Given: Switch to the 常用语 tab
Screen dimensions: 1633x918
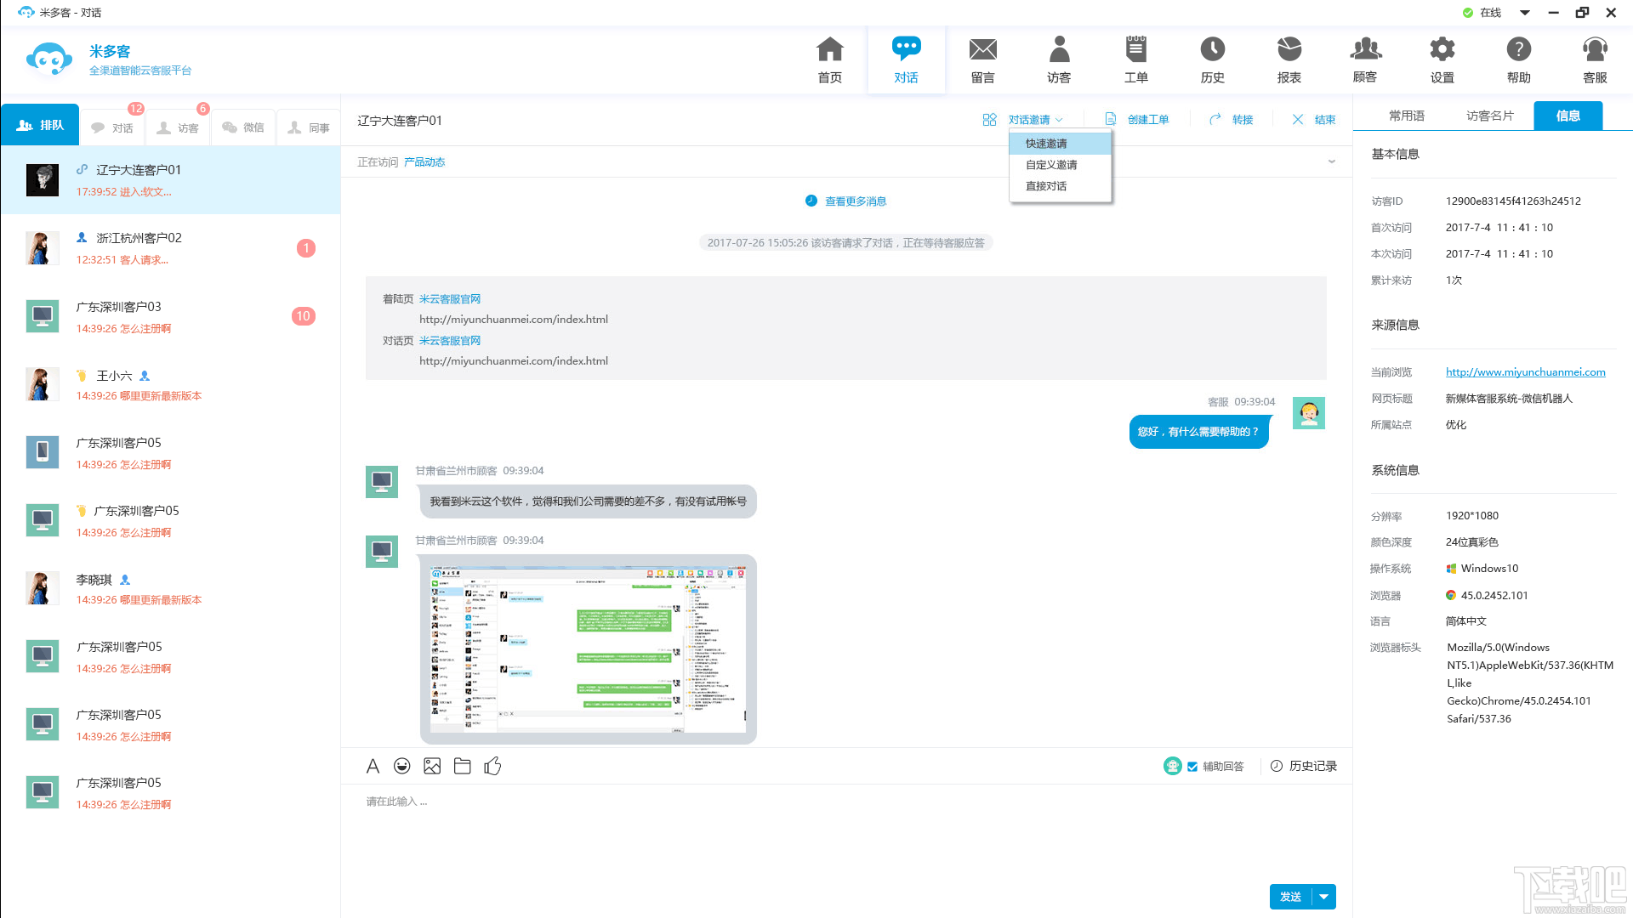Looking at the screenshot, I should (x=1407, y=116).
